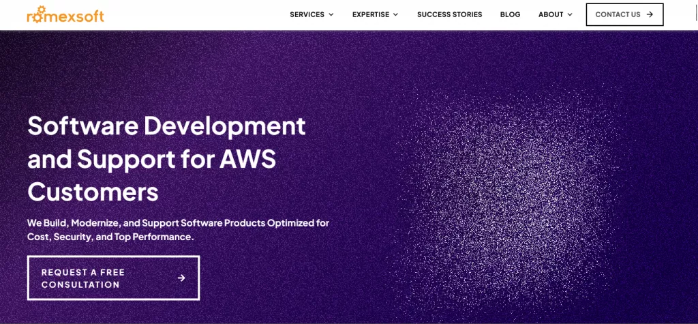Viewport: 698px width, 324px height.
Task: Click the Contact Us button
Action: pyautogui.click(x=624, y=14)
